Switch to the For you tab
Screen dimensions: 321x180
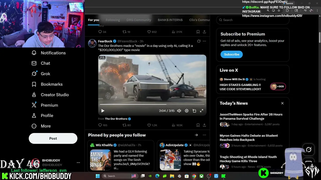(x=94, y=20)
